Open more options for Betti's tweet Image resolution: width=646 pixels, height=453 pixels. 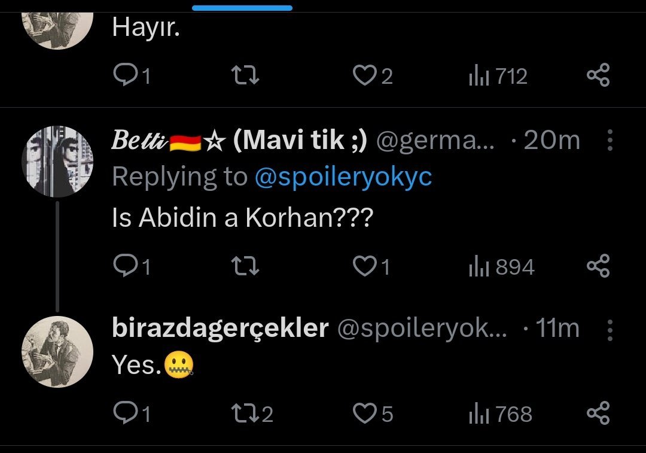coord(610,141)
